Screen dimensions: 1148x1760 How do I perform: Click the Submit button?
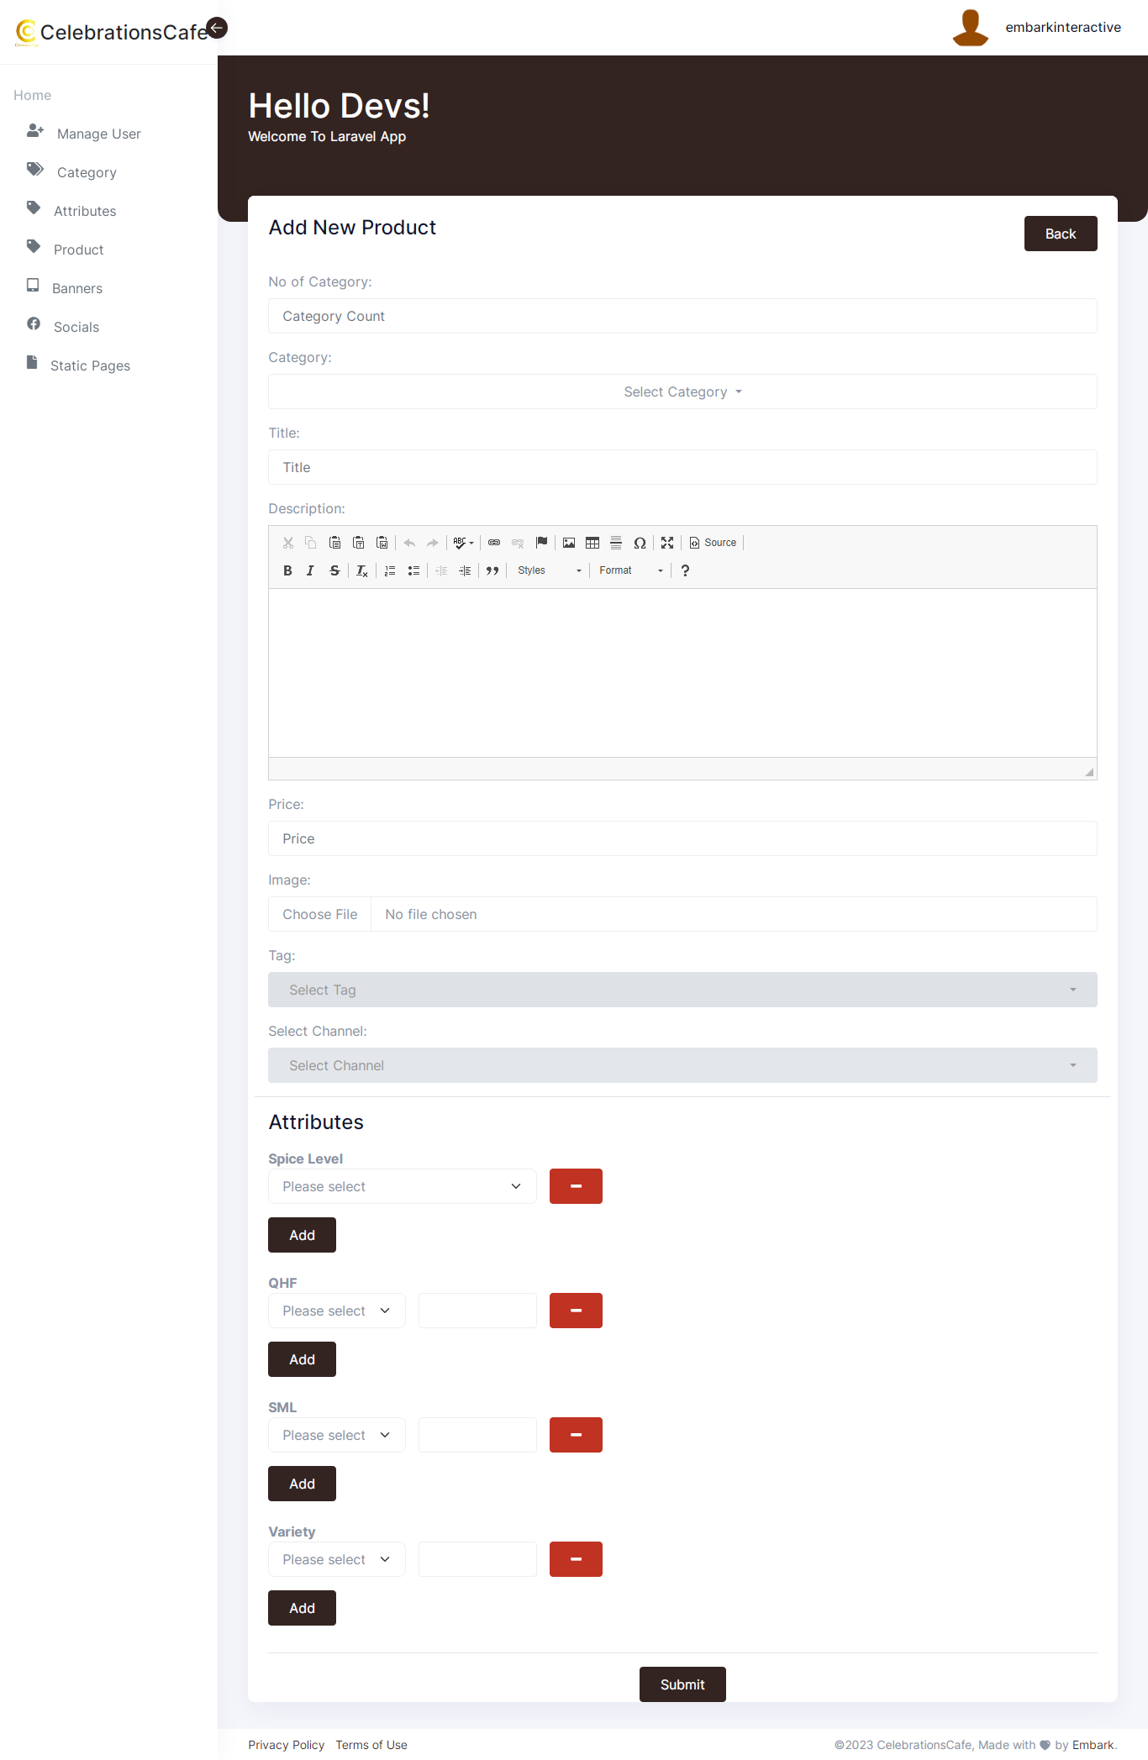click(682, 1684)
